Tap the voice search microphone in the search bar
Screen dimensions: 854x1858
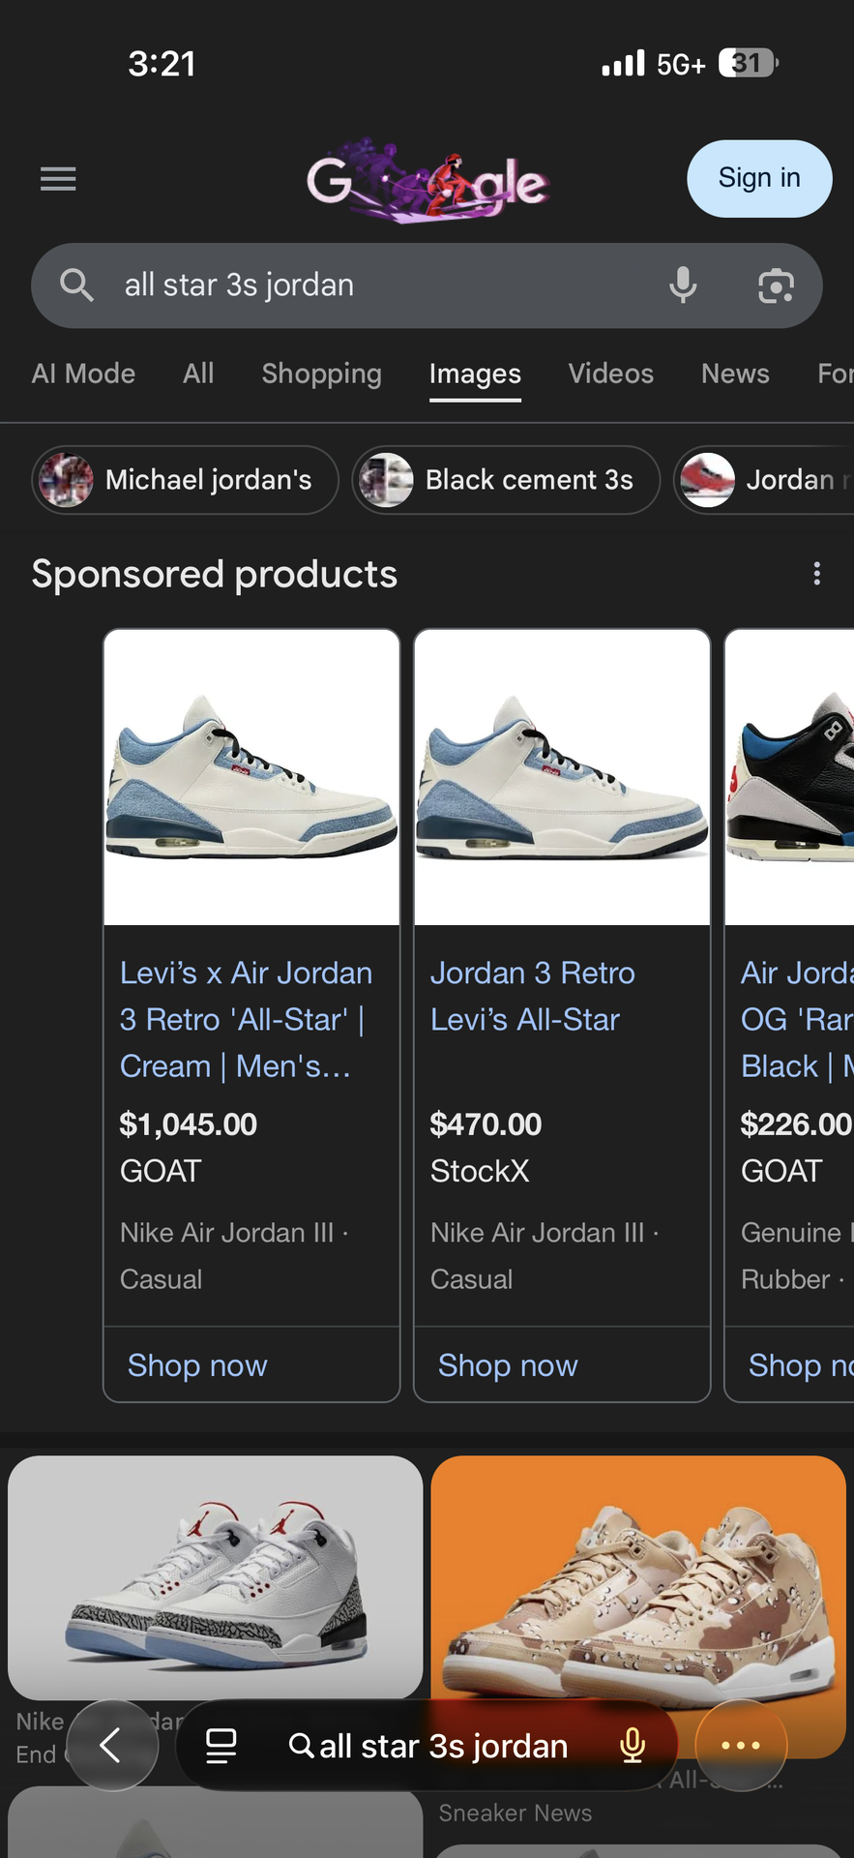(x=683, y=285)
